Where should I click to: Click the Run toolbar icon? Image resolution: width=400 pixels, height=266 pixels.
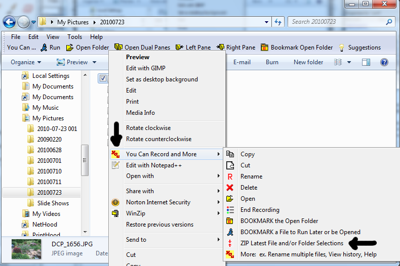44,48
